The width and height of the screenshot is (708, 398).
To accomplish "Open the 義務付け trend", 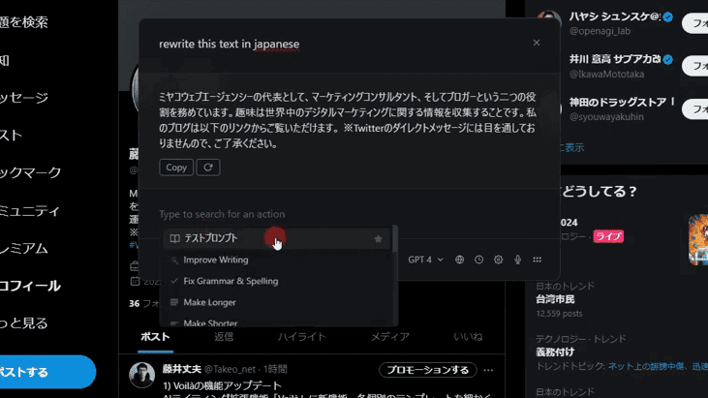I will click(555, 352).
